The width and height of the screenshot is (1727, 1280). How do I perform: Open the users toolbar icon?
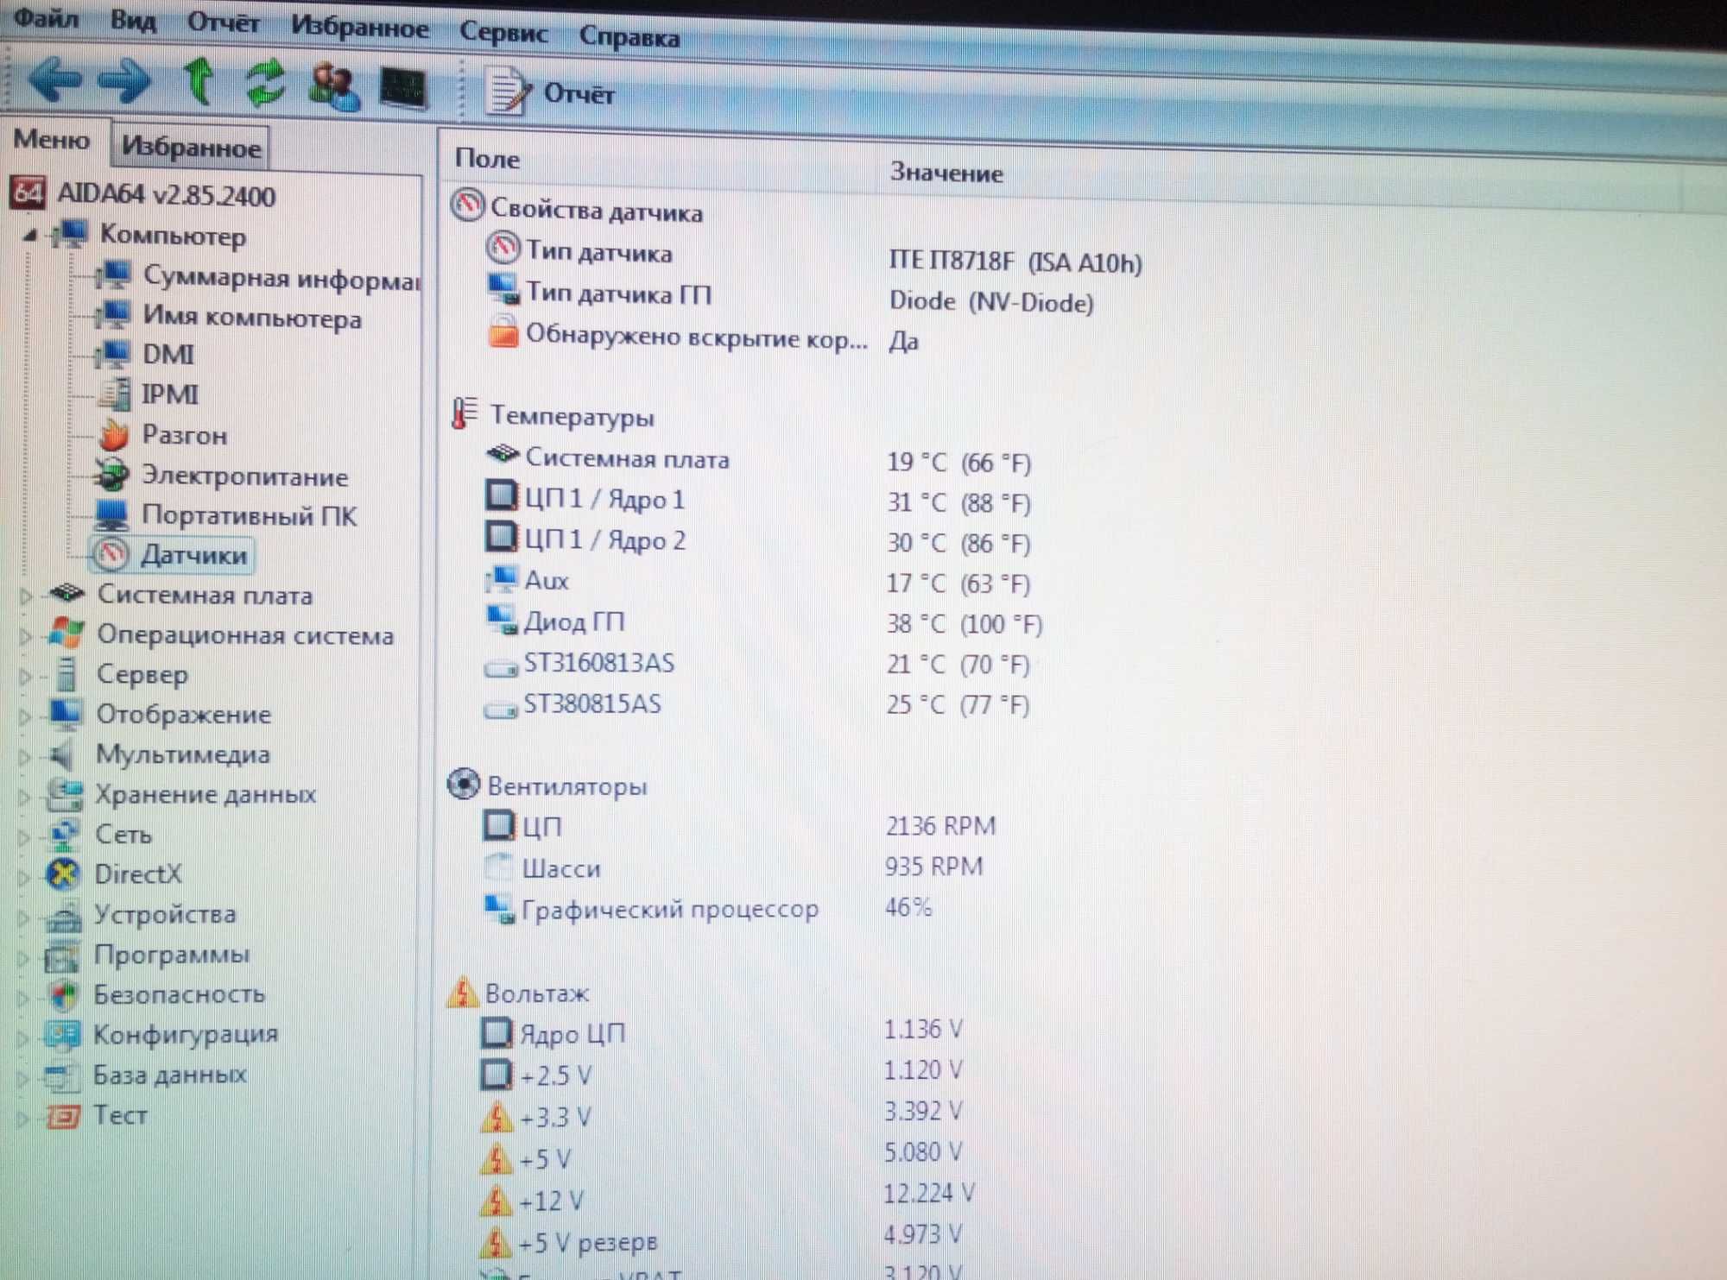point(333,85)
